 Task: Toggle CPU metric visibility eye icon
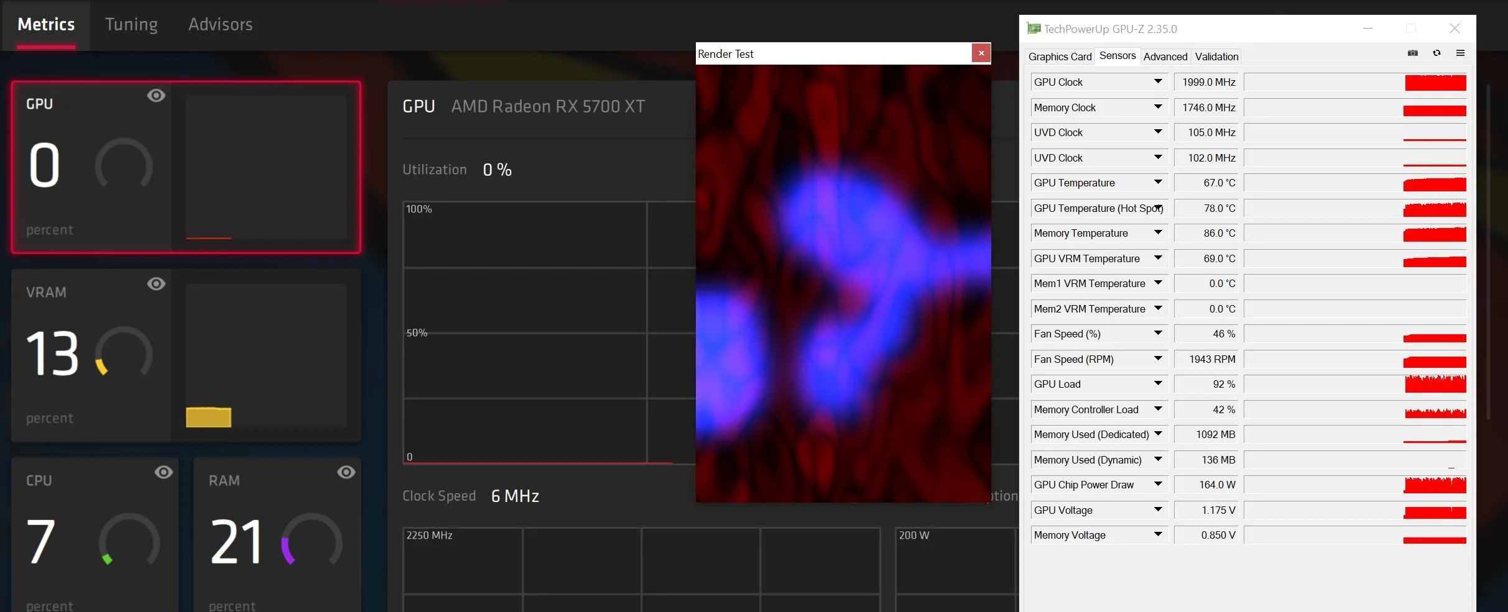coord(164,472)
